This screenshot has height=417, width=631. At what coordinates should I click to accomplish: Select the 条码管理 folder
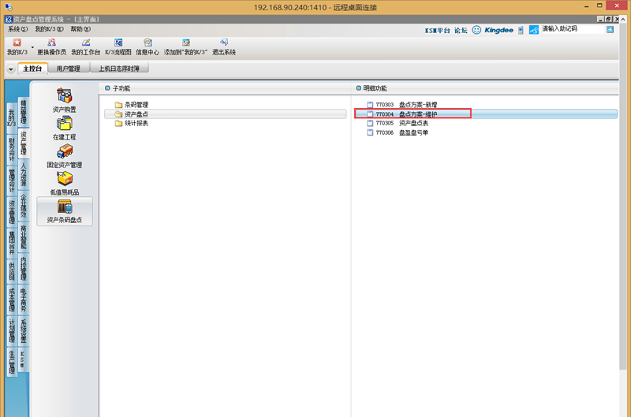tap(136, 104)
